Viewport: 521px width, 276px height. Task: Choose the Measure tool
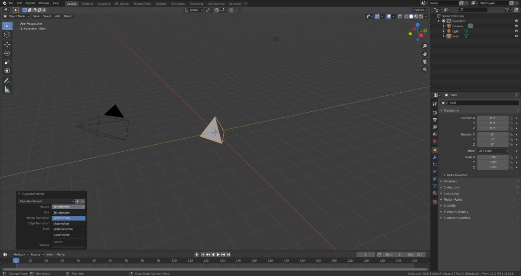pos(7,90)
